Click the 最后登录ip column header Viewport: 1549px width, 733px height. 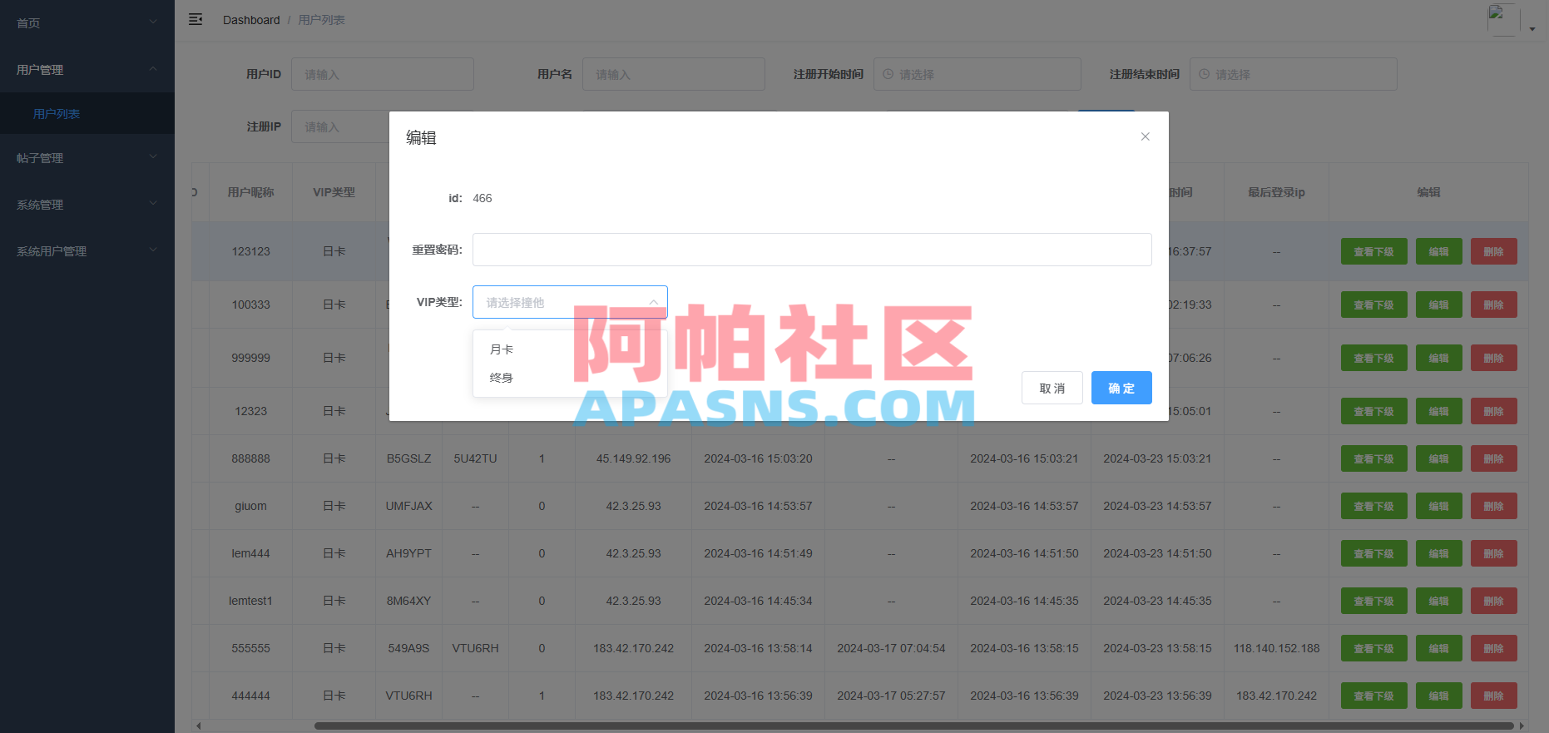(1276, 192)
